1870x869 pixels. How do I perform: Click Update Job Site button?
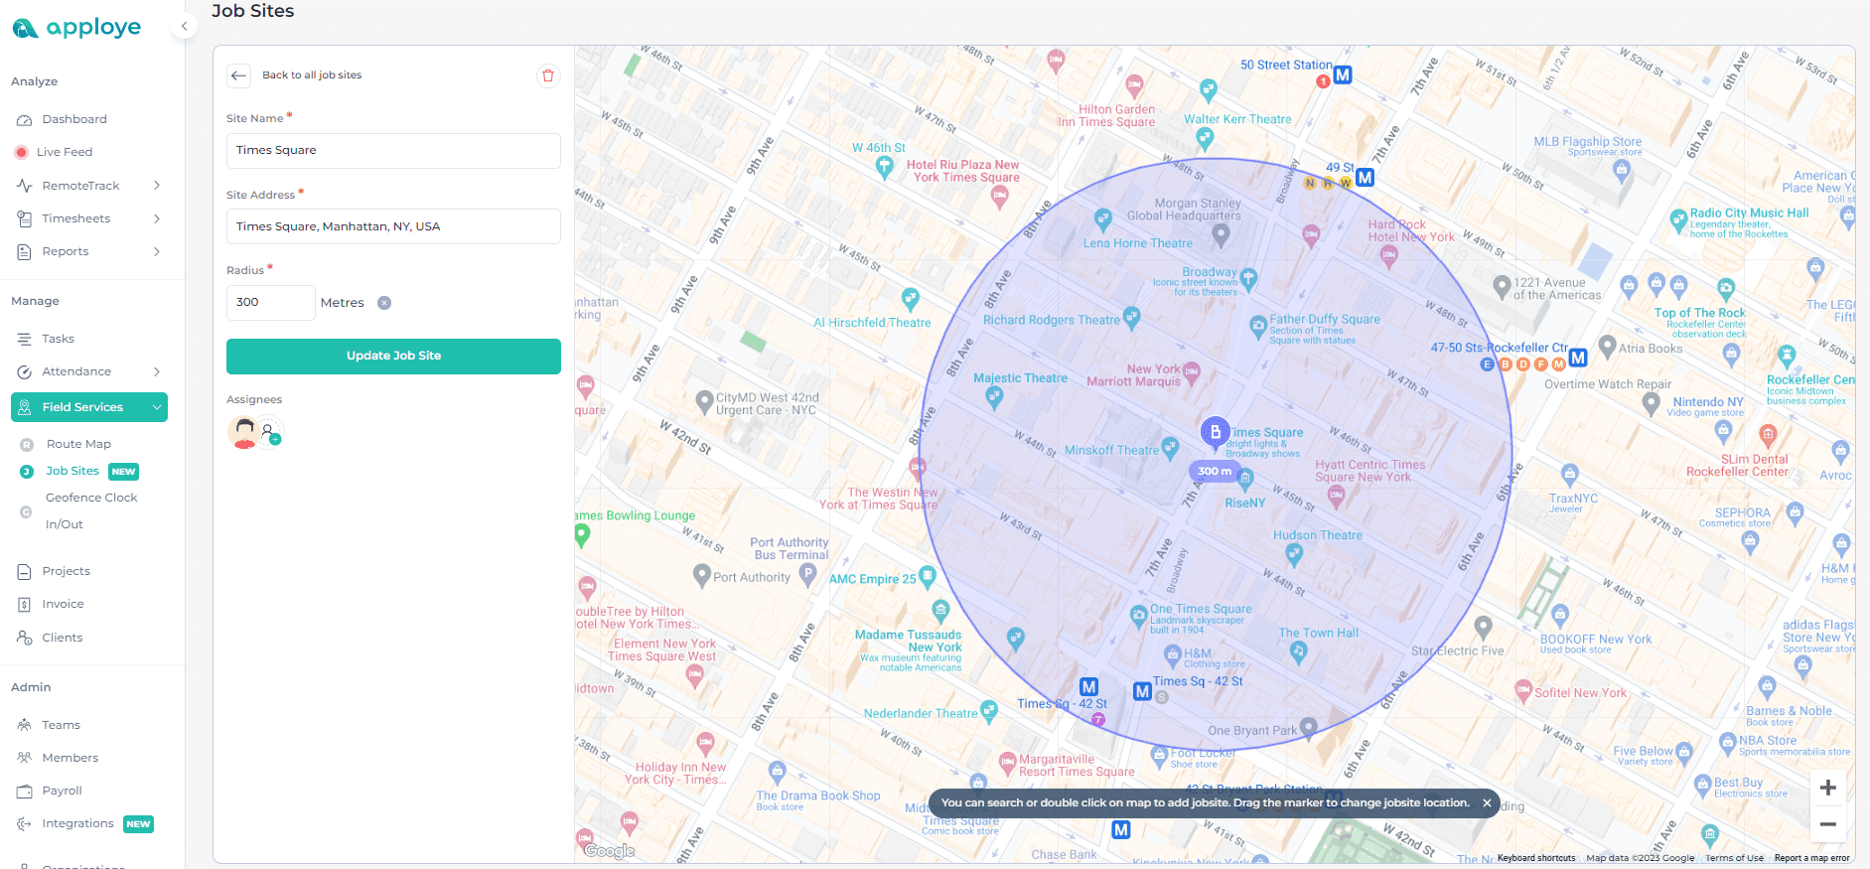(x=393, y=357)
